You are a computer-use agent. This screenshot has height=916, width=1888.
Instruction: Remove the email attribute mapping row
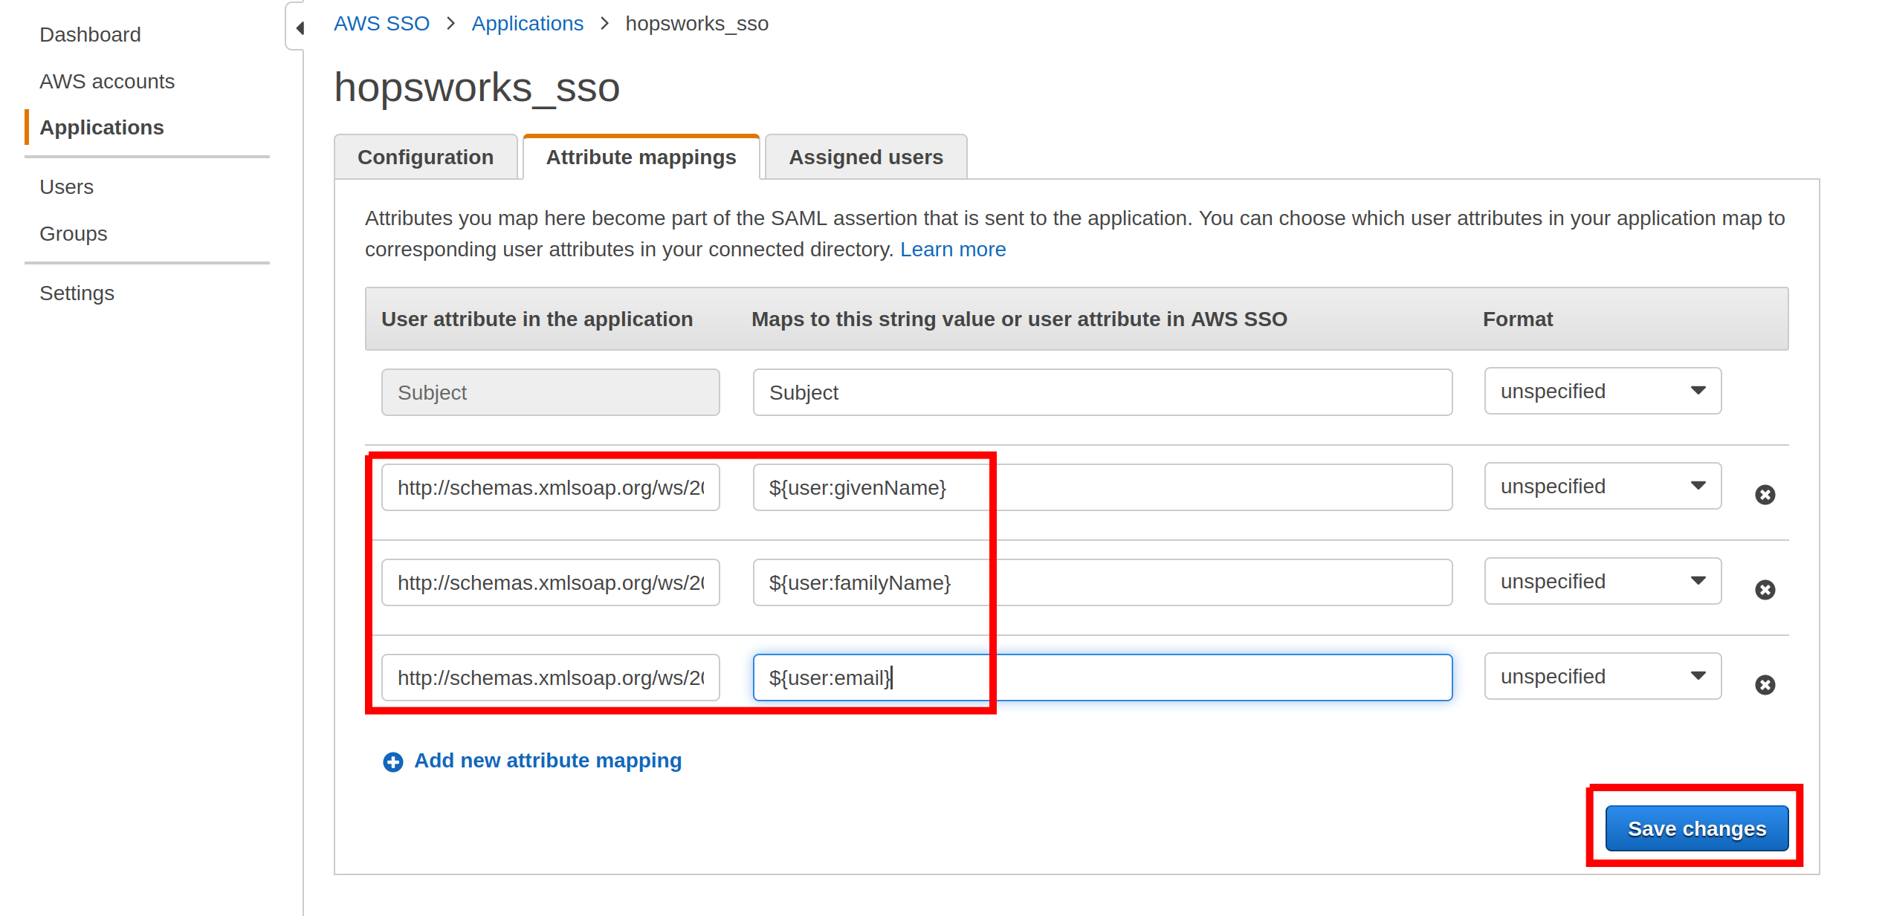click(x=1765, y=685)
